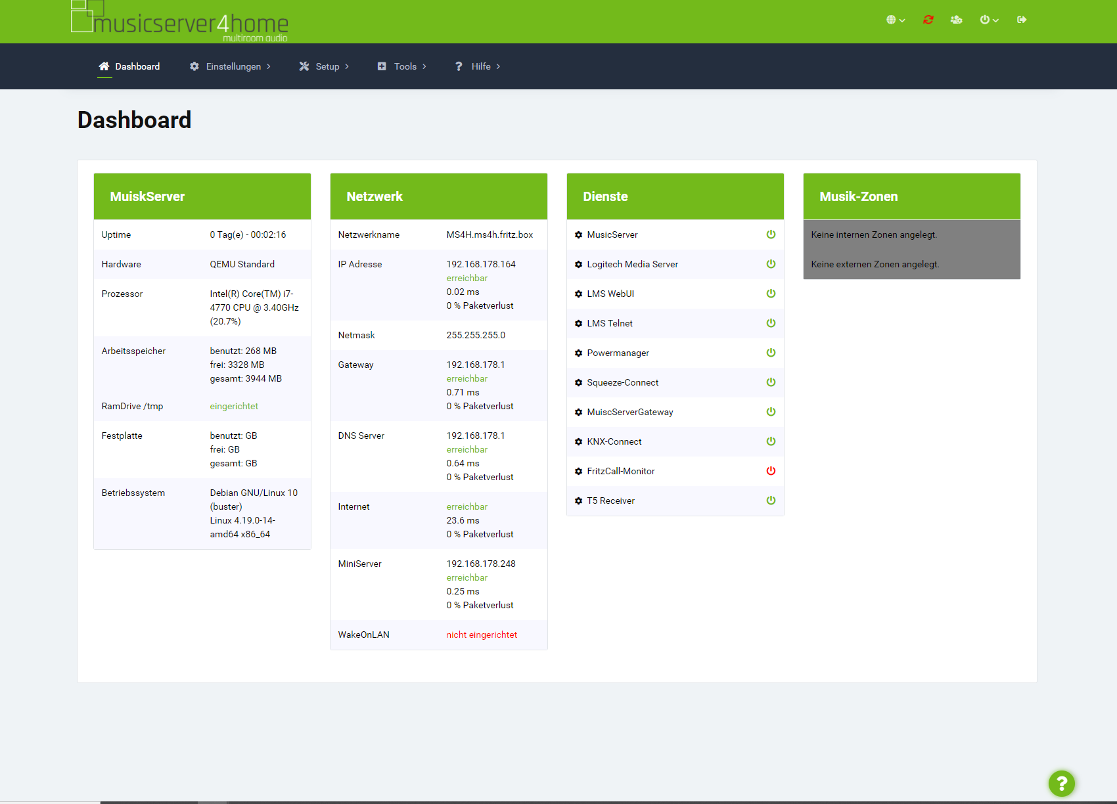Open the Hilfe menu
This screenshot has height=804, width=1117.
click(478, 66)
